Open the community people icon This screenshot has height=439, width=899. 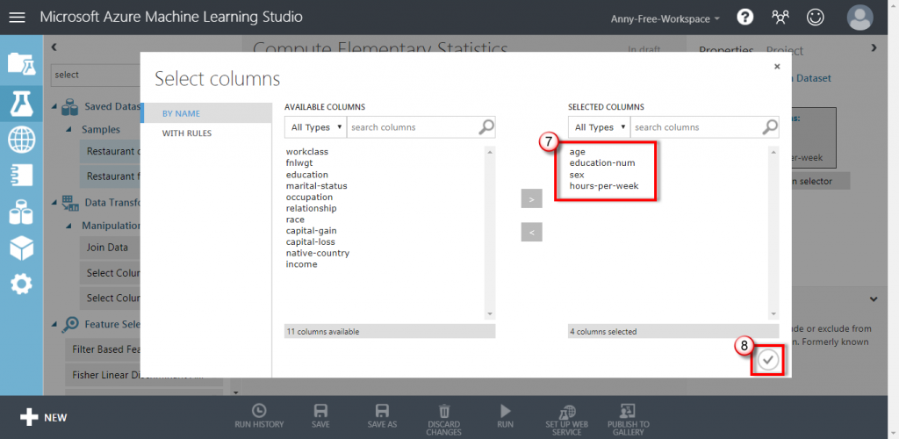click(780, 18)
